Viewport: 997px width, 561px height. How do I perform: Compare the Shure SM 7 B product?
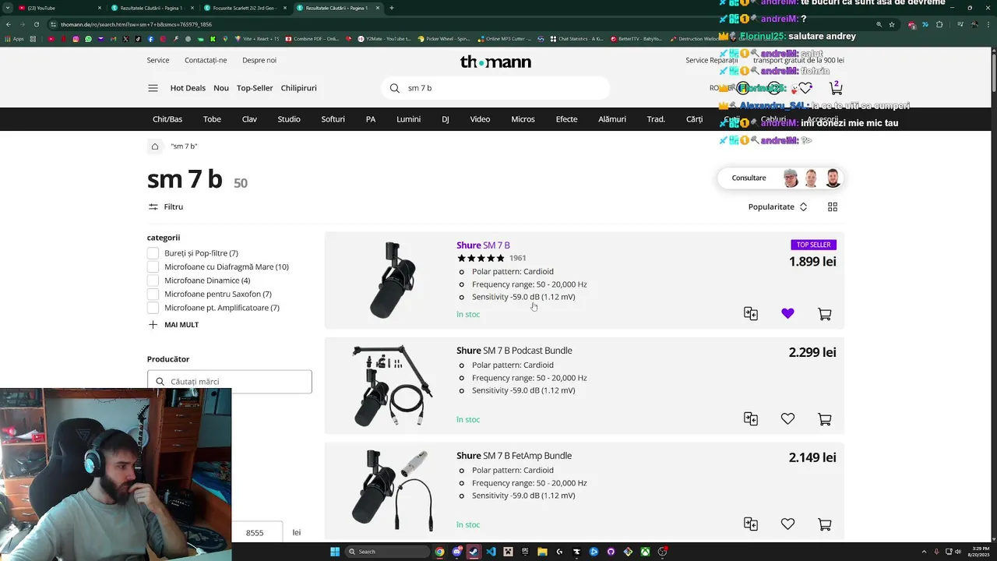pyautogui.click(x=751, y=313)
